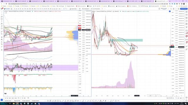This screenshot has height=105, width=188.
Task: Toggle the log scale button at bottom right
Action: tap(178, 98)
